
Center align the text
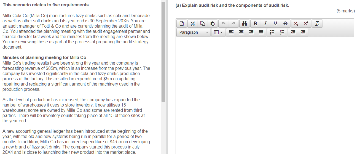(x=241, y=33)
